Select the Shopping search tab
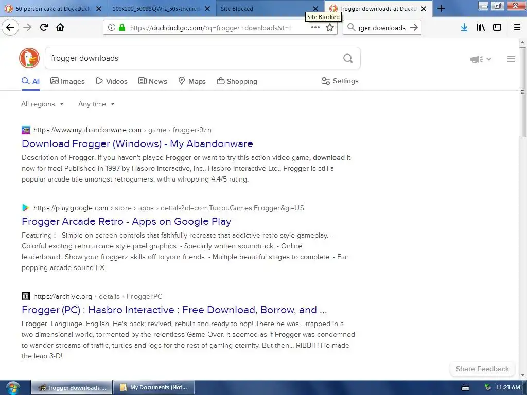The height and width of the screenshot is (395, 527). [237, 81]
